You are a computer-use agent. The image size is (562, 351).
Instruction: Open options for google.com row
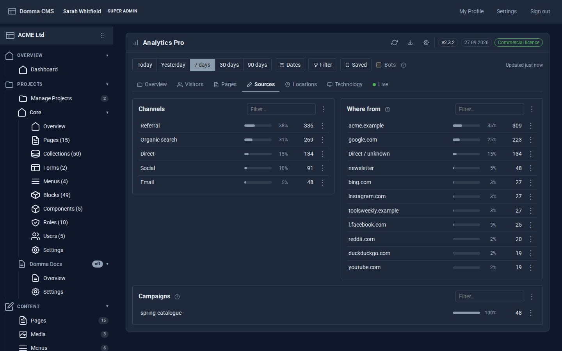531,140
